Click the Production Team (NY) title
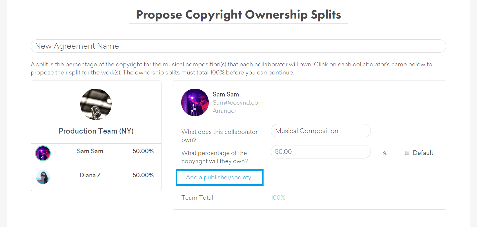Screen dimensions: 481x239 96,131
